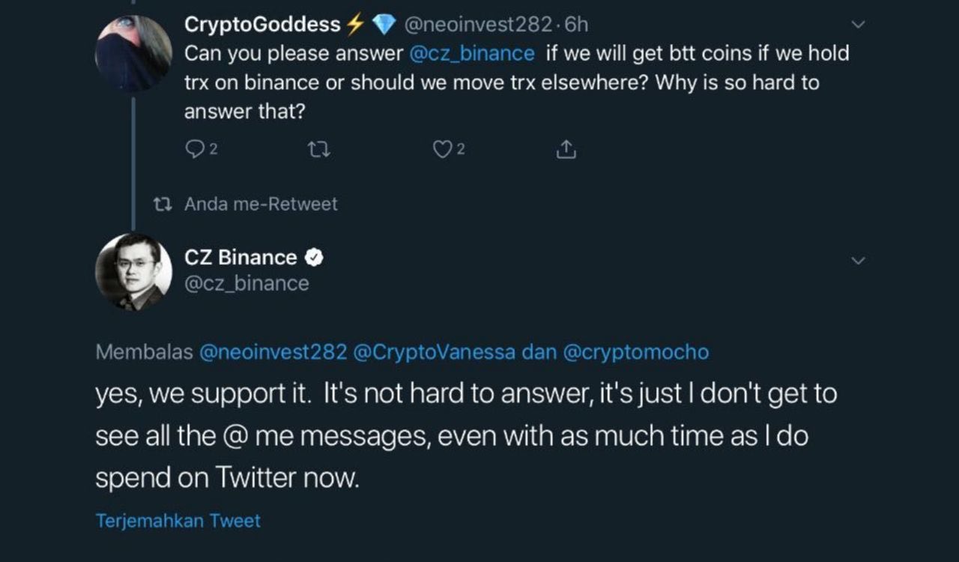
Task: Tap Terjemahkan Tweet to translate
Action: point(178,521)
